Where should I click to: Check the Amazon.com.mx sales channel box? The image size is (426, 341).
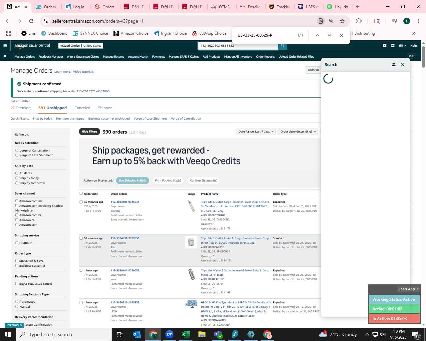tap(17, 201)
